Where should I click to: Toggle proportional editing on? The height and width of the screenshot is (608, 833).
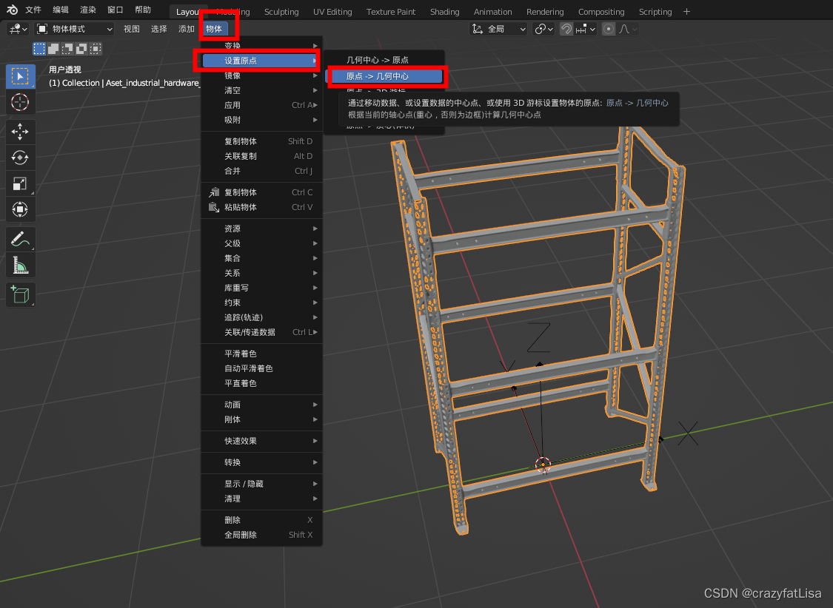tap(609, 29)
